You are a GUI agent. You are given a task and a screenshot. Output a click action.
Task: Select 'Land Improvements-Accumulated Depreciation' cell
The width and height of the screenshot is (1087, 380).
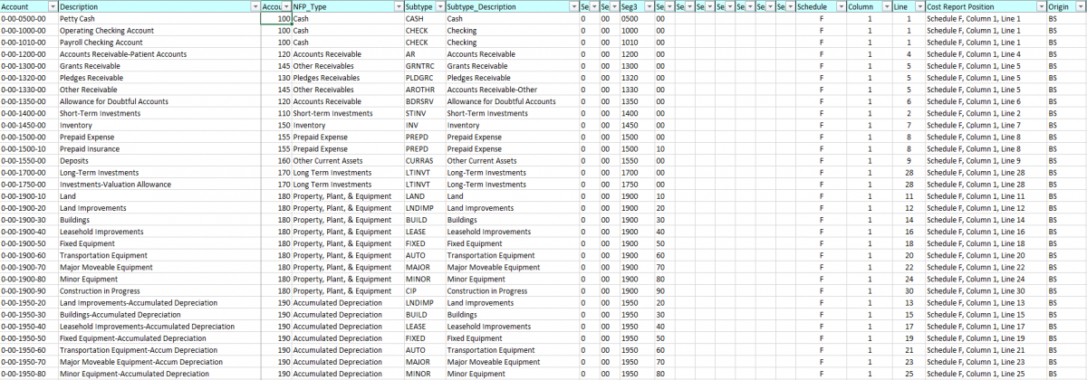tap(159, 302)
